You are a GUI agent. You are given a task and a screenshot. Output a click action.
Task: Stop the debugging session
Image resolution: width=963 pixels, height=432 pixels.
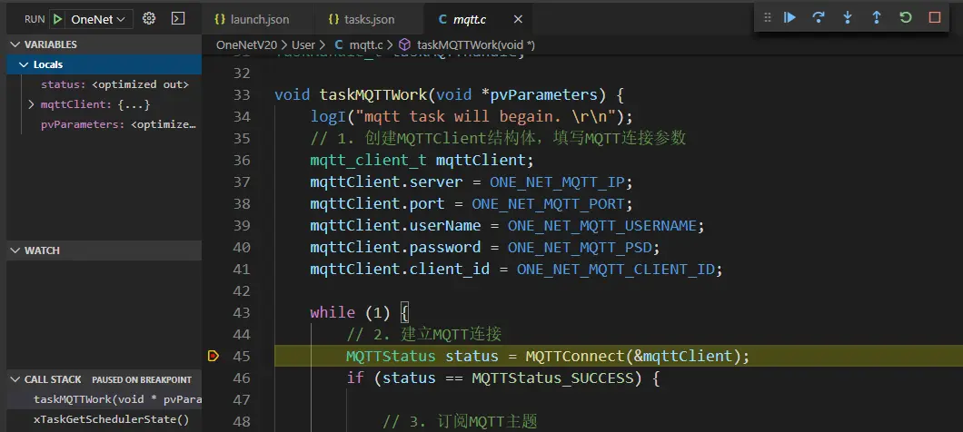click(x=935, y=17)
